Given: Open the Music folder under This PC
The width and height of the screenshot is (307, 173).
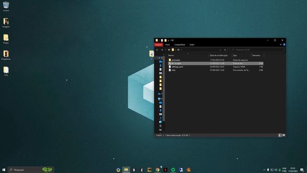Looking at the screenshot, I should (x=160, y=118).
